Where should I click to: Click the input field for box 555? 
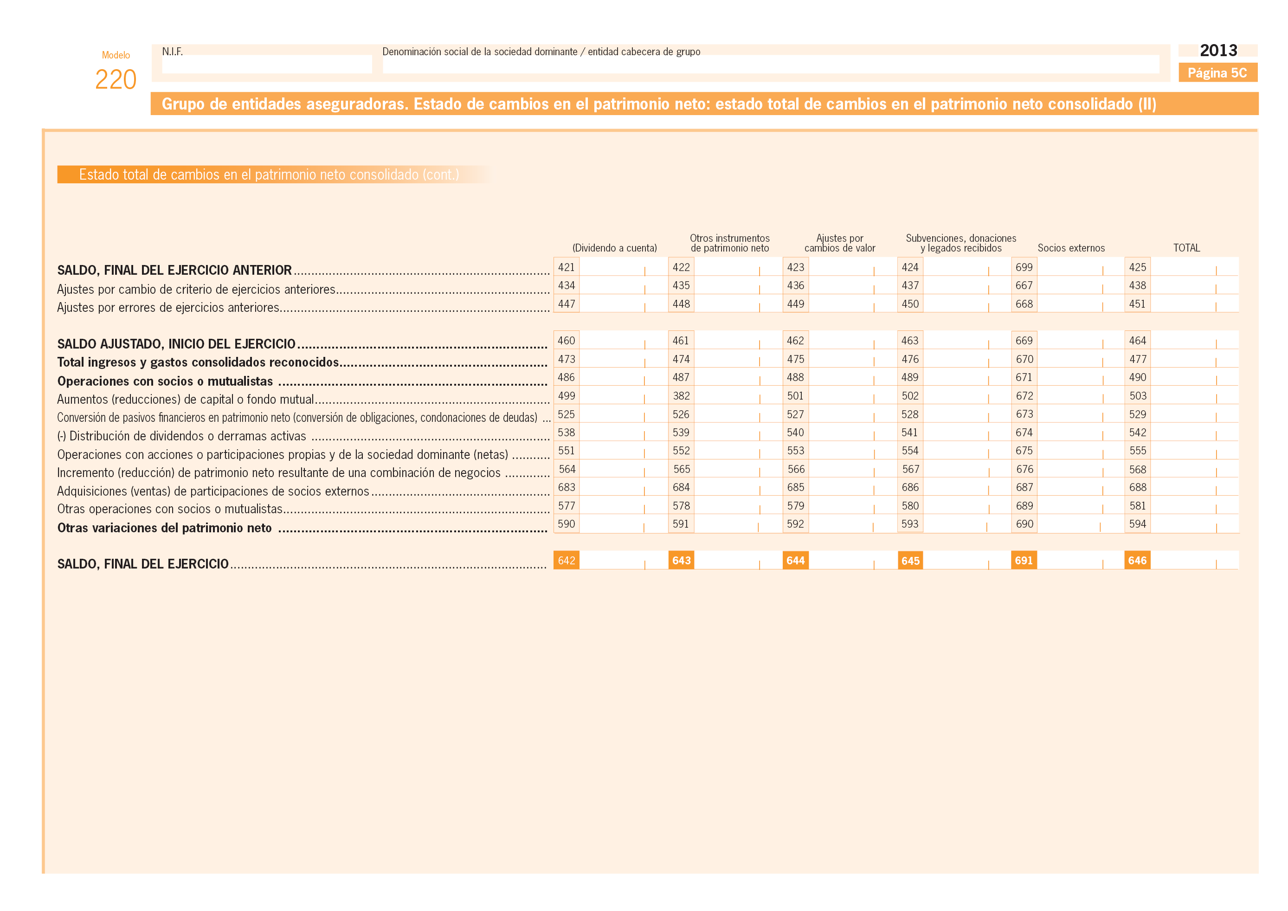click(x=1194, y=451)
